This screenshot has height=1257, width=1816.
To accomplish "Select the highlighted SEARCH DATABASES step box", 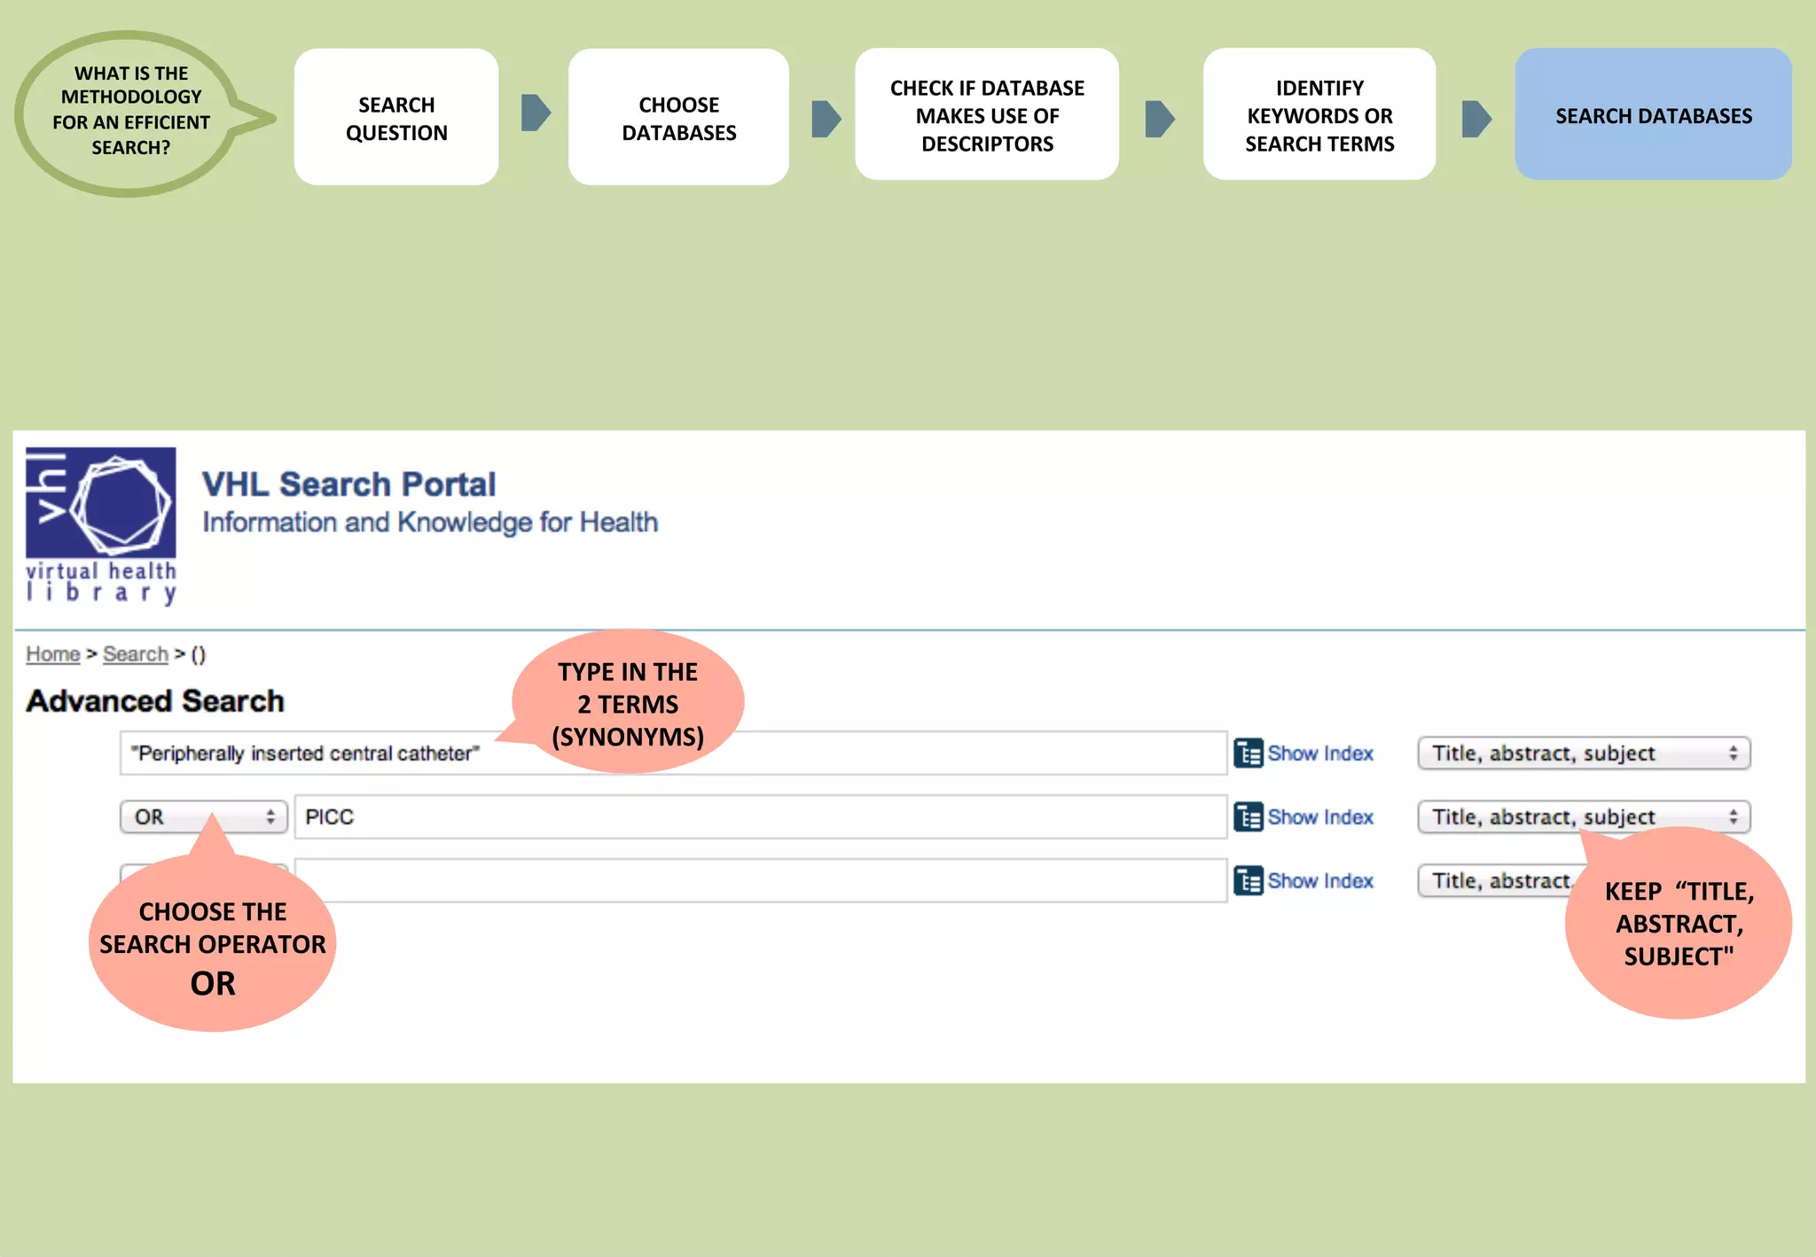I will (1654, 115).
